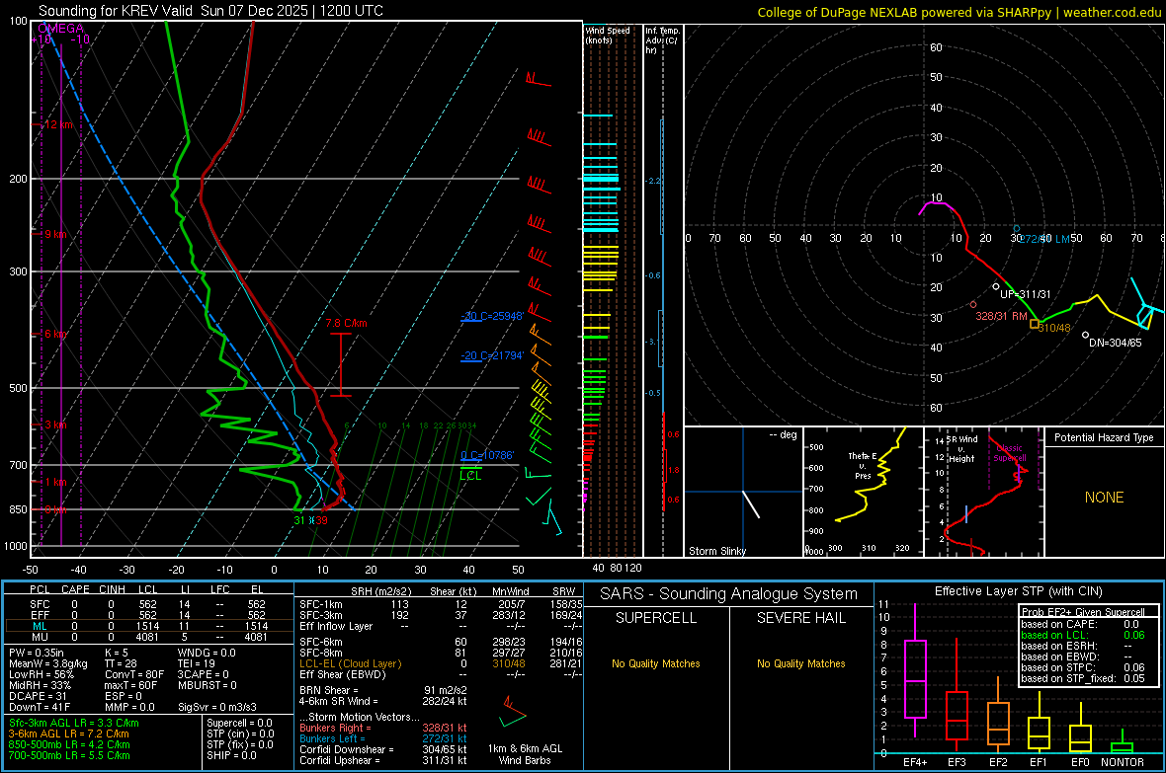Click the Storm Slinky label
Viewport: 1166px width, 773px height.
(716, 551)
